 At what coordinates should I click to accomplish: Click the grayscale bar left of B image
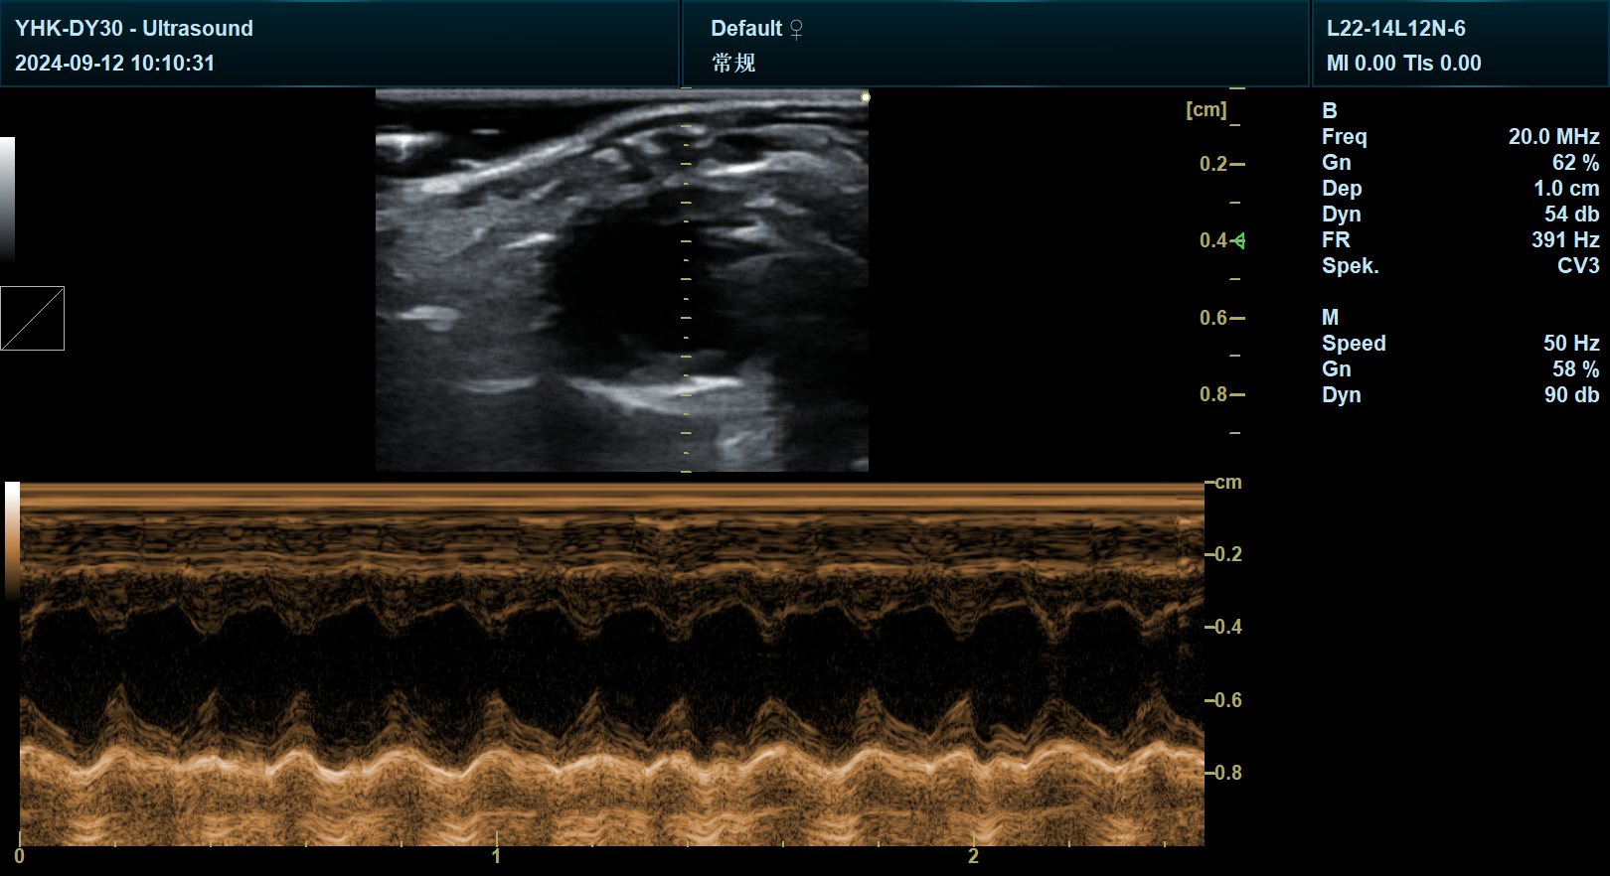pos(7,199)
